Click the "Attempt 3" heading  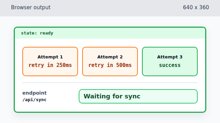tap(170, 57)
